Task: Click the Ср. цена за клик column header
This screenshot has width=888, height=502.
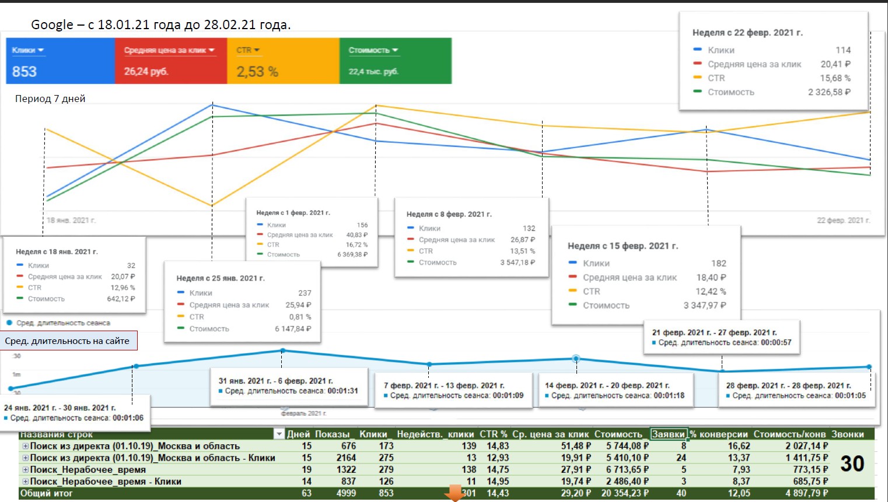Action: (x=551, y=434)
